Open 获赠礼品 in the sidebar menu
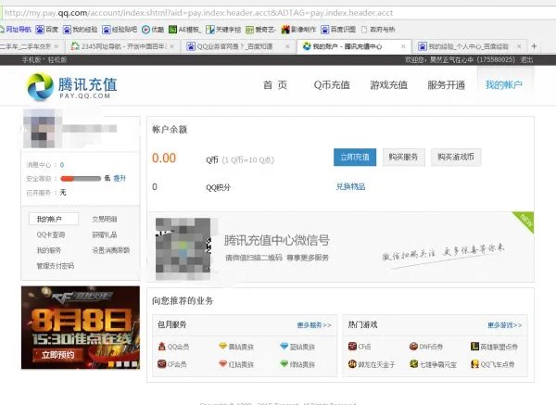This screenshot has height=405, width=556. point(105,234)
